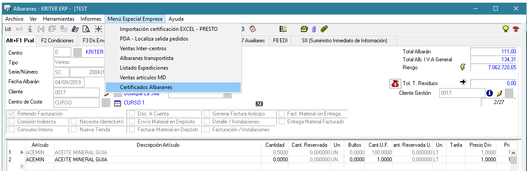Select row 2 ACEMIN article cell
527x171 pixels.
[x=40, y=160]
